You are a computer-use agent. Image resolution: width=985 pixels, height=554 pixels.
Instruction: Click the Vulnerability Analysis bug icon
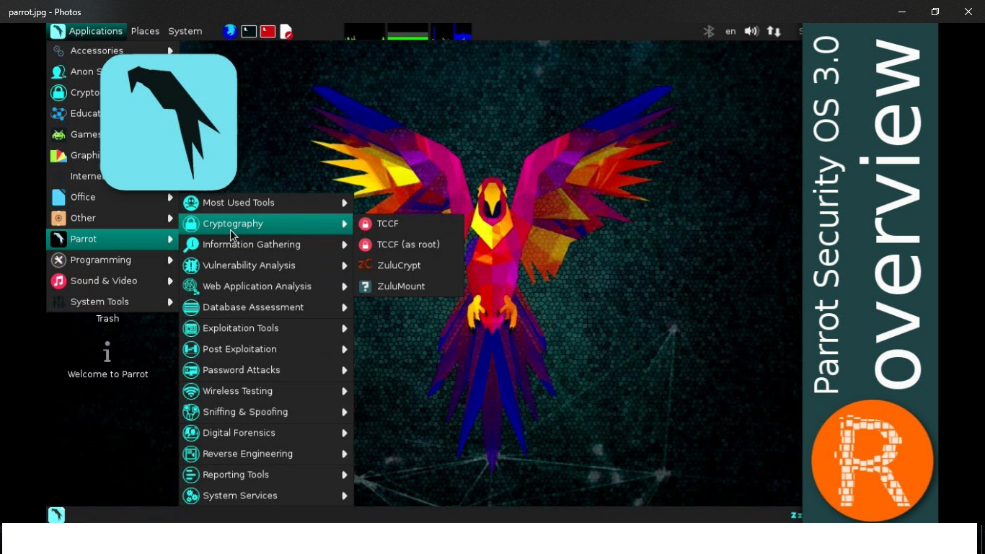click(191, 265)
